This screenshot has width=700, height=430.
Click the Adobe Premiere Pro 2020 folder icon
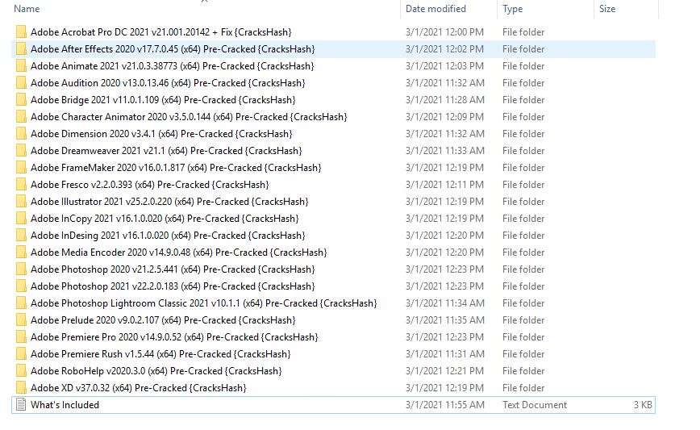click(x=21, y=337)
